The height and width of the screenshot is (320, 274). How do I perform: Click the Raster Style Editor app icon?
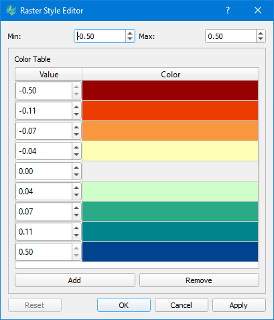11,10
